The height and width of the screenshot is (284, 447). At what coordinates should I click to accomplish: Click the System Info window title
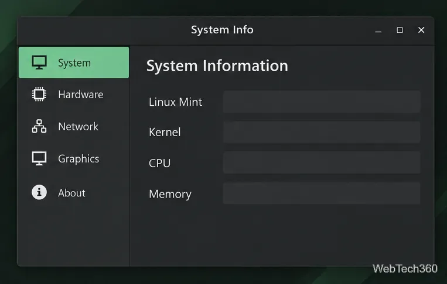point(222,30)
